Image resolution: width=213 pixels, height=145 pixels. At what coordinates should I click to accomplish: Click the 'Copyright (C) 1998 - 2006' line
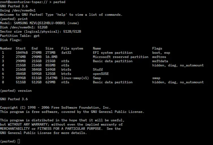coord(55,108)
